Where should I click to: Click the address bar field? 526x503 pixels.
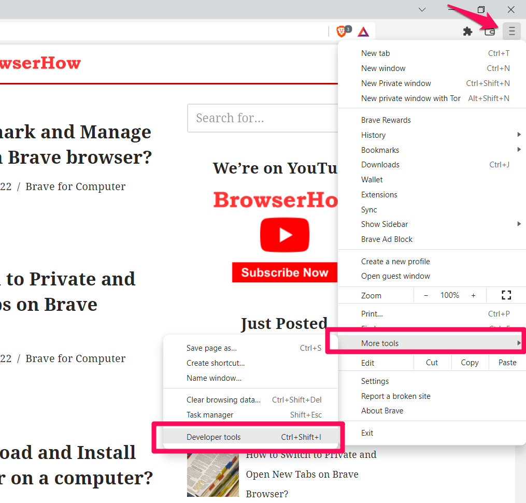163,32
